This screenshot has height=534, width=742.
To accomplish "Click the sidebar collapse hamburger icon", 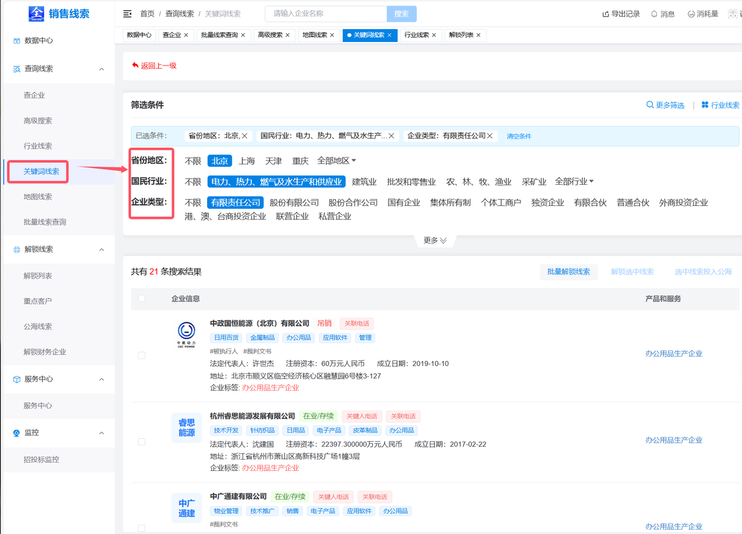I will (127, 14).
